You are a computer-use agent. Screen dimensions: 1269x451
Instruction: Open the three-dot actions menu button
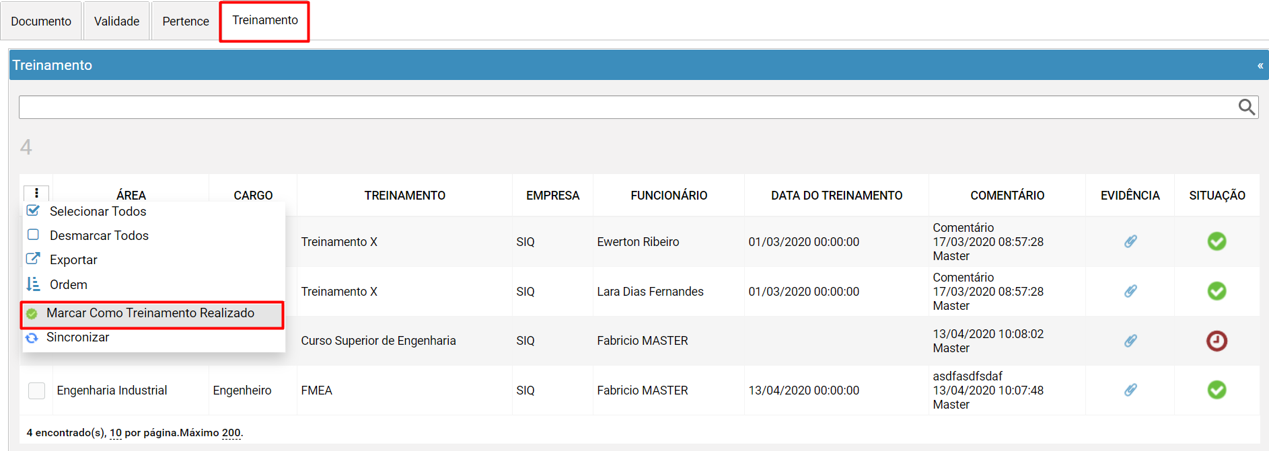coord(36,194)
